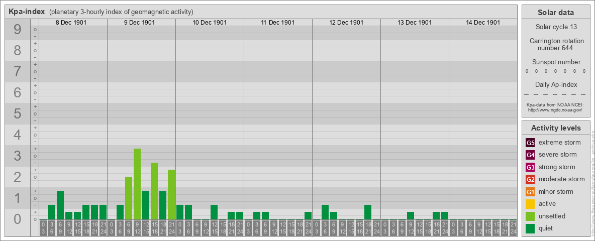The image size is (595, 241).
Task: Click the 9 Dec 6-9 hour unsettled bar
Action: pos(129,198)
